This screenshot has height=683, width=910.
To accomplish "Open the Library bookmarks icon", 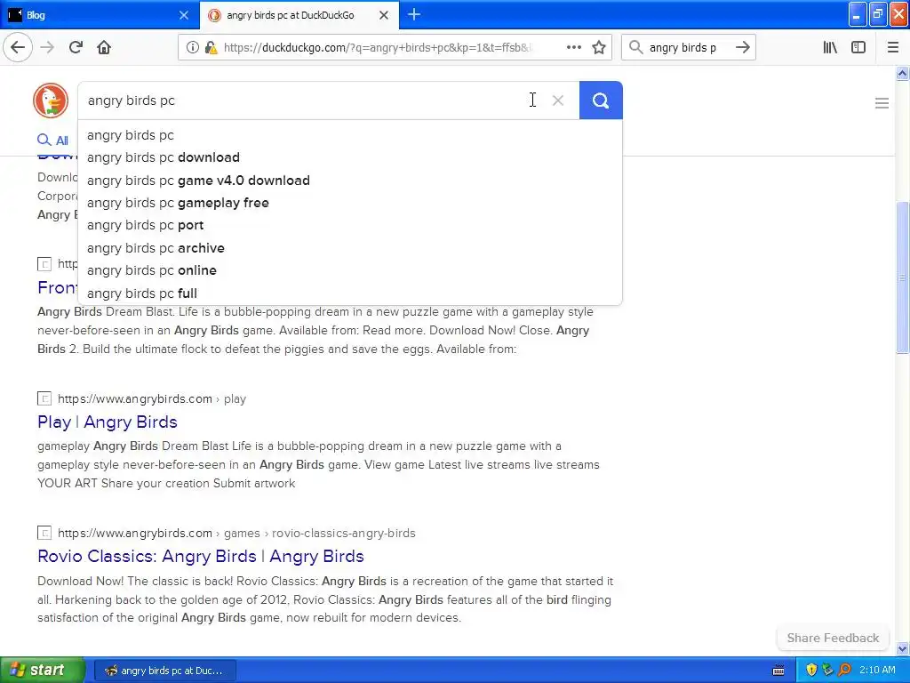I will point(830,48).
